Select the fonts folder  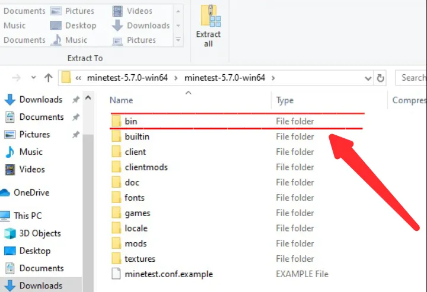135,198
